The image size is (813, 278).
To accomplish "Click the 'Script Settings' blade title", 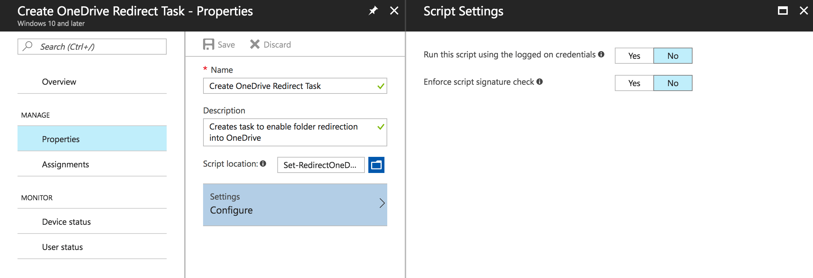I will [464, 11].
